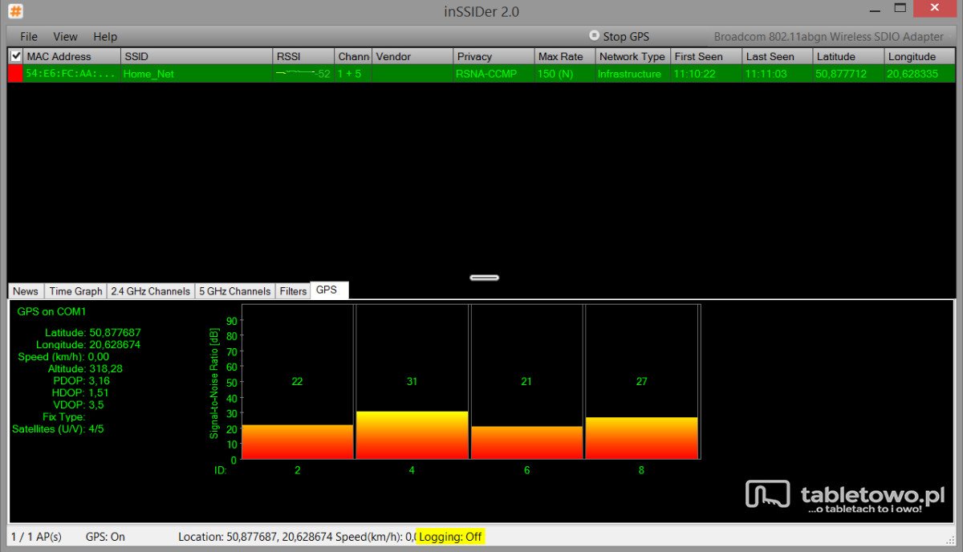Switch to the Time Graph tab
The height and width of the screenshot is (552, 963).
pos(75,291)
